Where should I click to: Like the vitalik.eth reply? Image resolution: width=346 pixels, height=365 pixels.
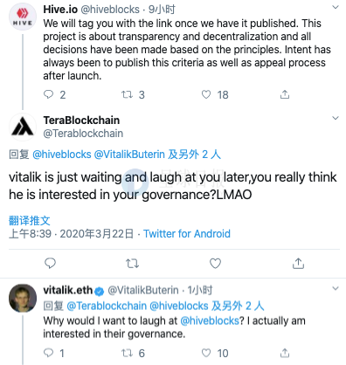[206, 353]
